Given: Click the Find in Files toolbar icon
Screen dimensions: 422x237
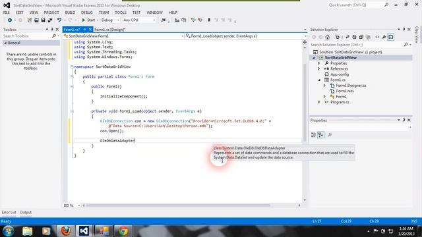Looking at the screenshot, I should pos(164,20).
